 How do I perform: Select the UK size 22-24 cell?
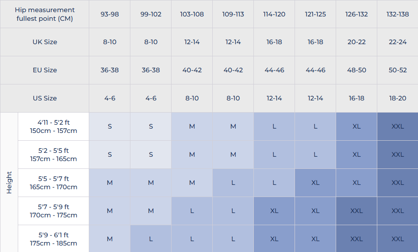pyautogui.click(x=398, y=42)
